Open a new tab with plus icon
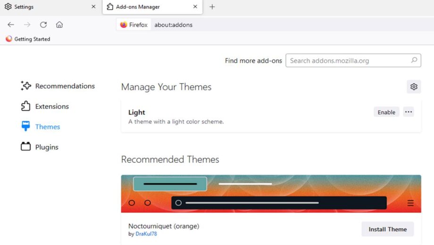This screenshot has width=434, height=245. click(212, 7)
